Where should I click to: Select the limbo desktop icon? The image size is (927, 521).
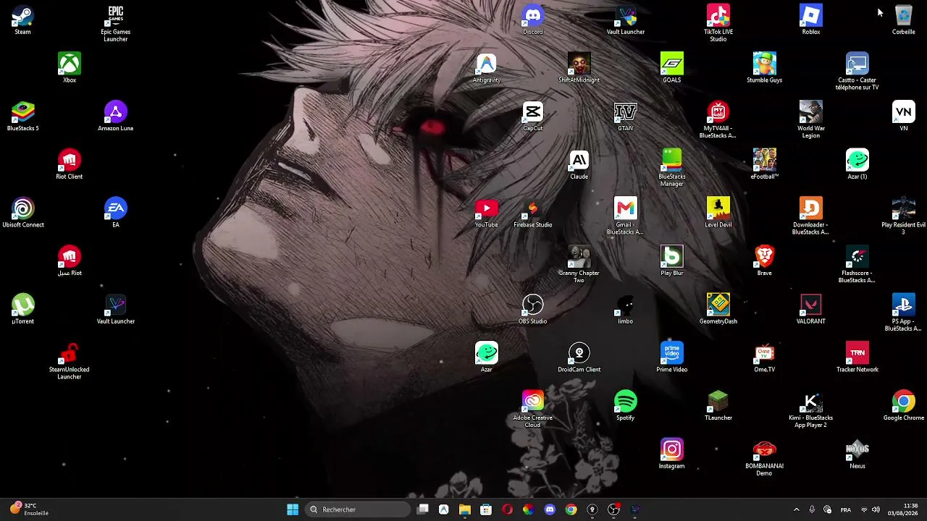point(626,310)
